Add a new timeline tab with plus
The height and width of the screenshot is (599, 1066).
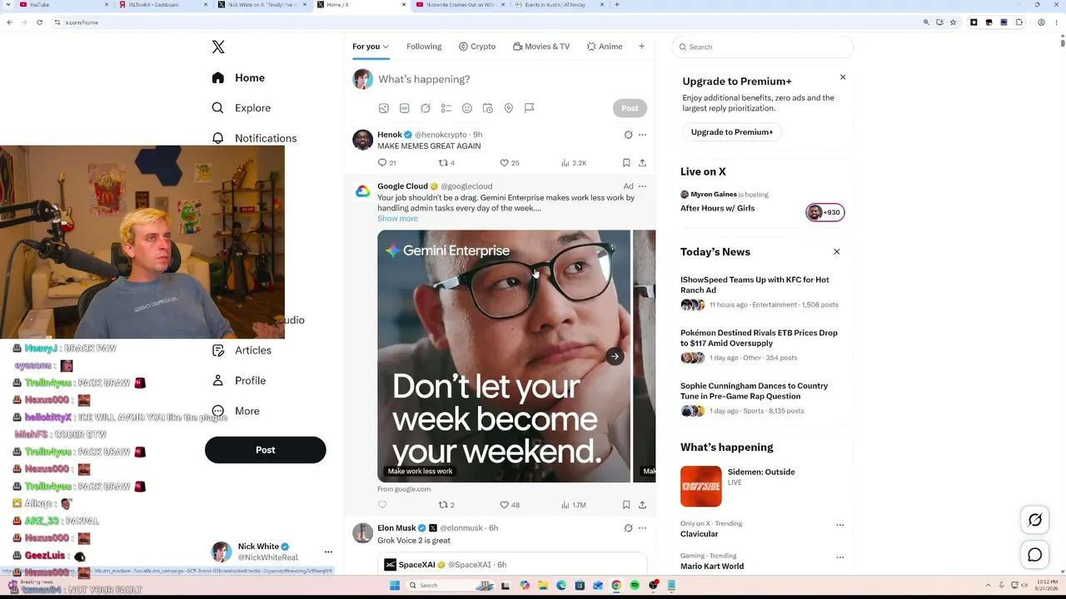(x=641, y=47)
